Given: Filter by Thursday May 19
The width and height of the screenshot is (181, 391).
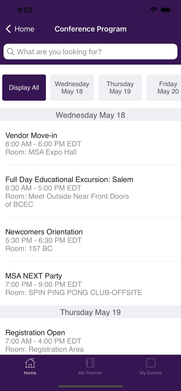Looking at the screenshot, I should (120, 88).
